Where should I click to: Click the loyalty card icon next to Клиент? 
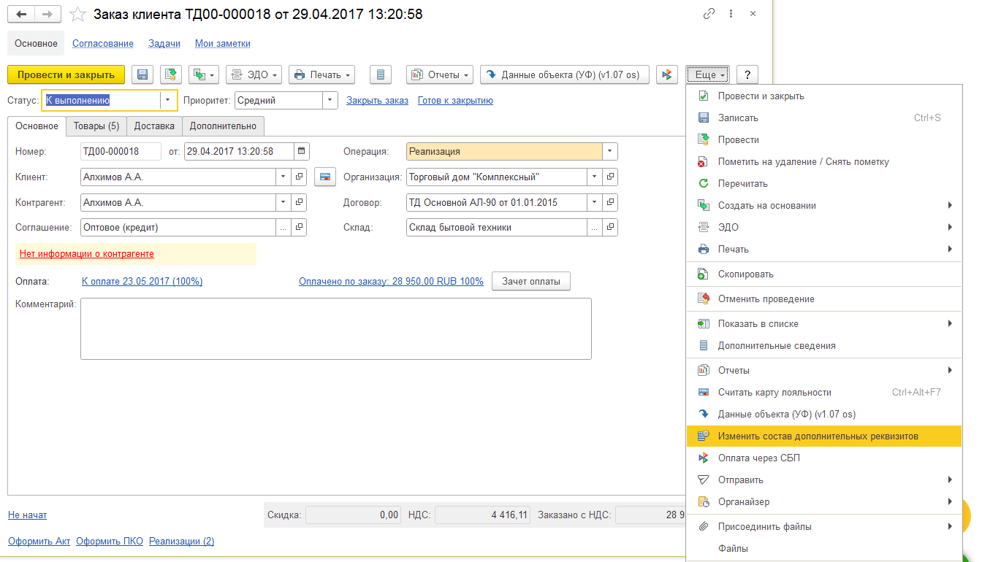pyautogui.click(x=324, y=177)
